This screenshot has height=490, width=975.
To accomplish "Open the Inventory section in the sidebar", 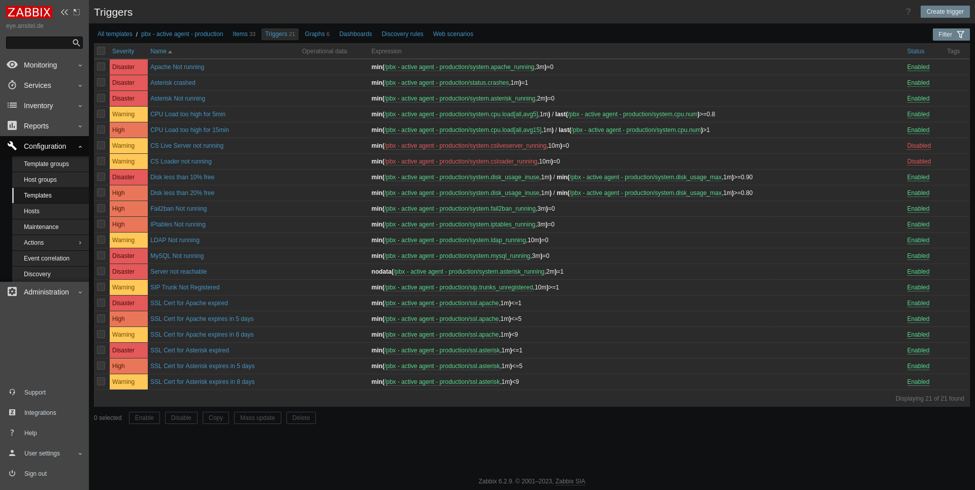I will pyautogui.click(x=39, y=106).
